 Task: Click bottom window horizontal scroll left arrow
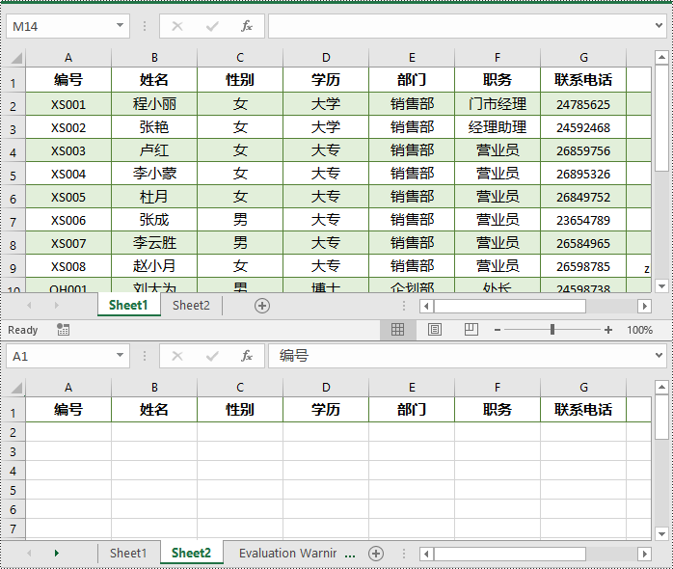[426, 554]
